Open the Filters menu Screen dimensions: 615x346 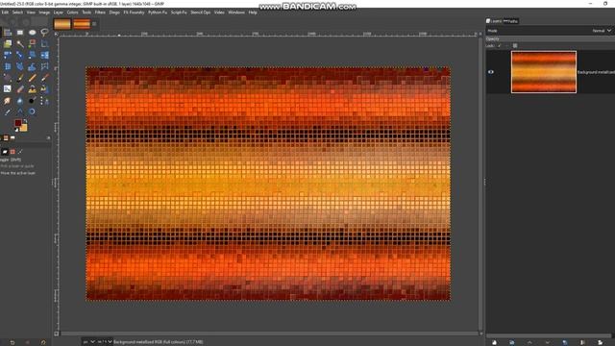click(100, 12)
